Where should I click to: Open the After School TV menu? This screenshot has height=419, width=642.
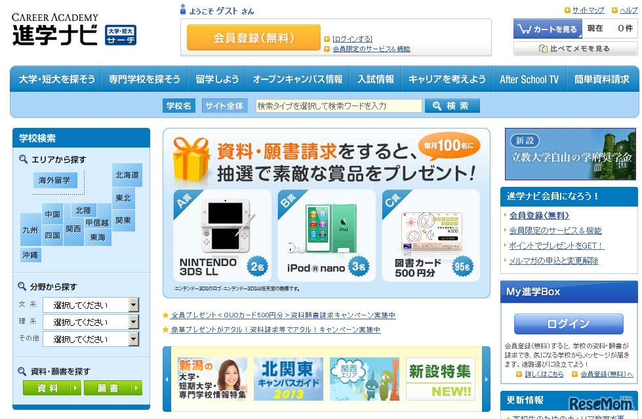pos(529,79)
